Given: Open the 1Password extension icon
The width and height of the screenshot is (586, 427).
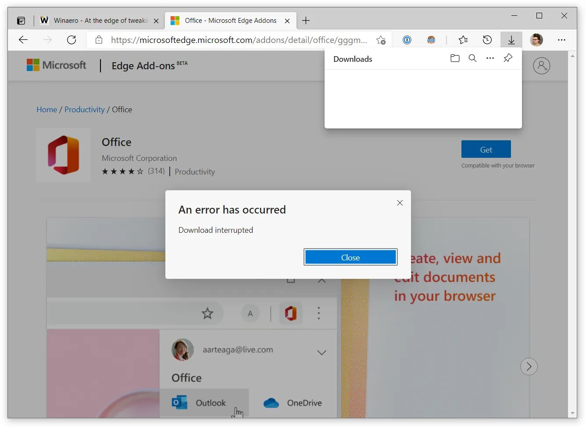Looking at the screenshot, I should (407, 40).
